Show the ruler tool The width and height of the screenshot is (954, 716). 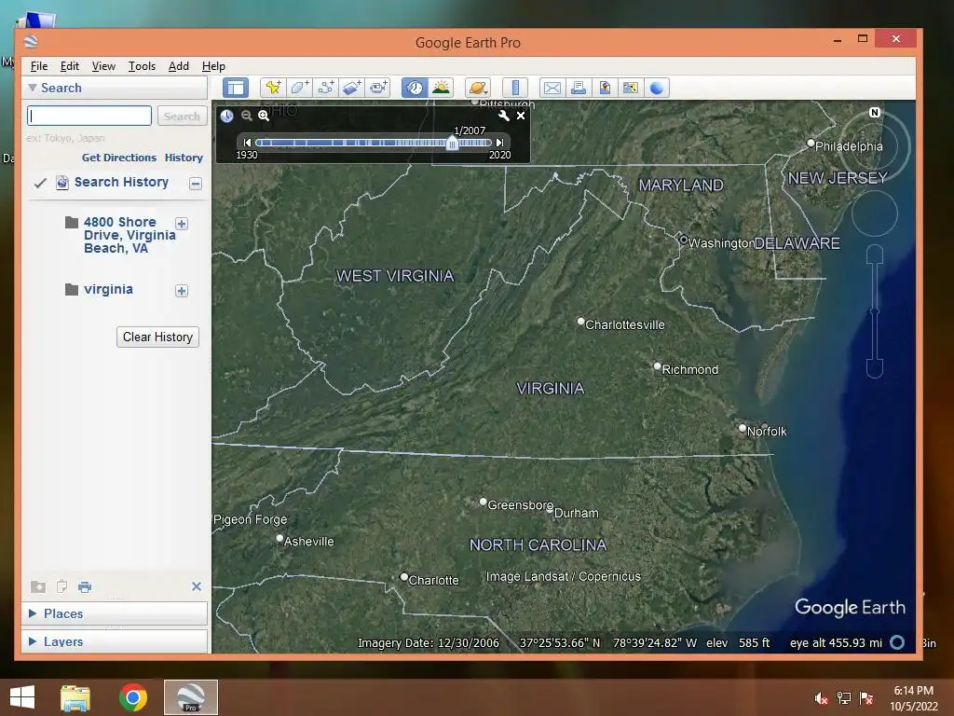tap(514, 88)
